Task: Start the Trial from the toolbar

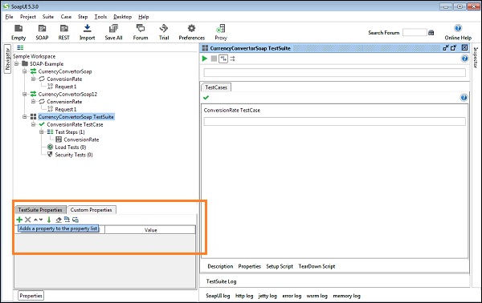Action: [x=164, y=32]
